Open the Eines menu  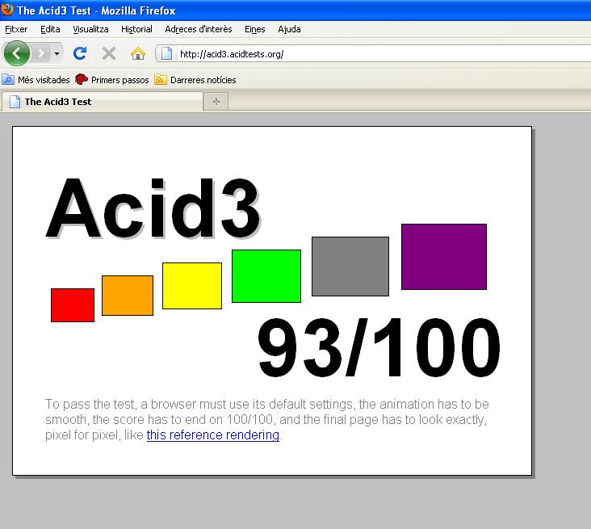255,29
